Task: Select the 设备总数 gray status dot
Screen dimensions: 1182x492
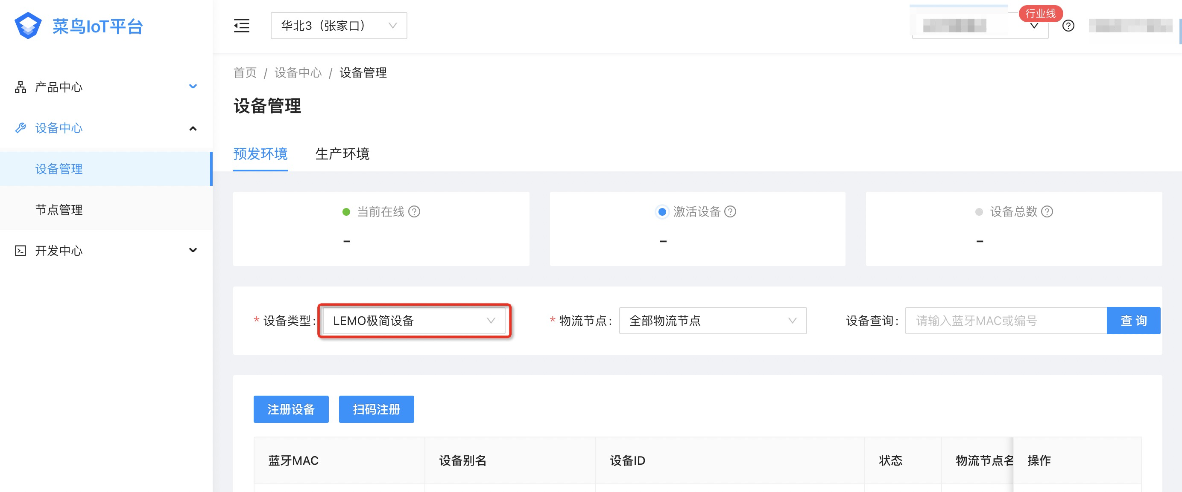Action: tap(979, 211)
